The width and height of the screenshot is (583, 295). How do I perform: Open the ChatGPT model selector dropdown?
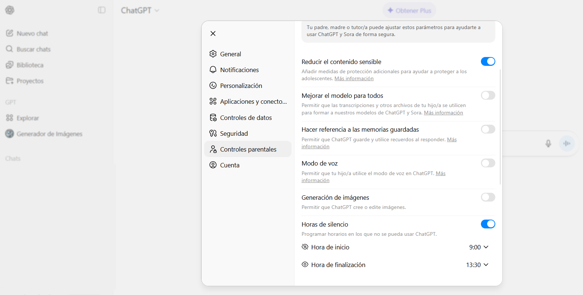click(140, 11)
